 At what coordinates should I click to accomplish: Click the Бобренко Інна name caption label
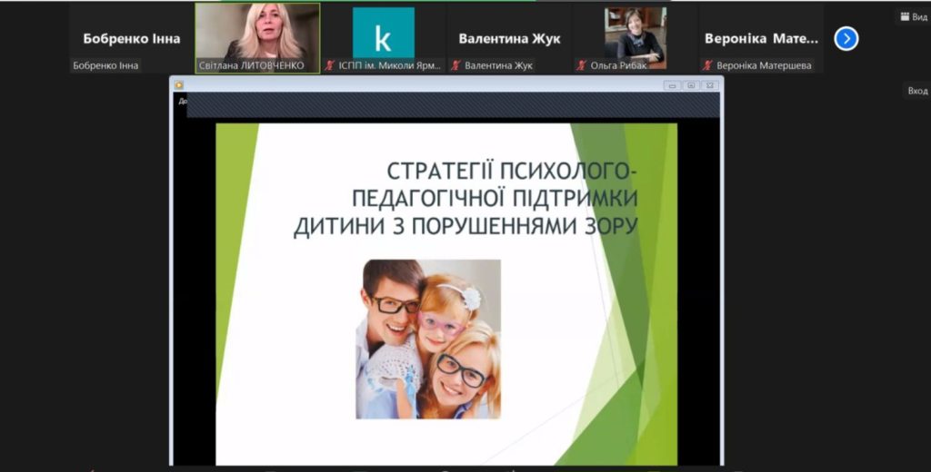[x=105, y=65]
